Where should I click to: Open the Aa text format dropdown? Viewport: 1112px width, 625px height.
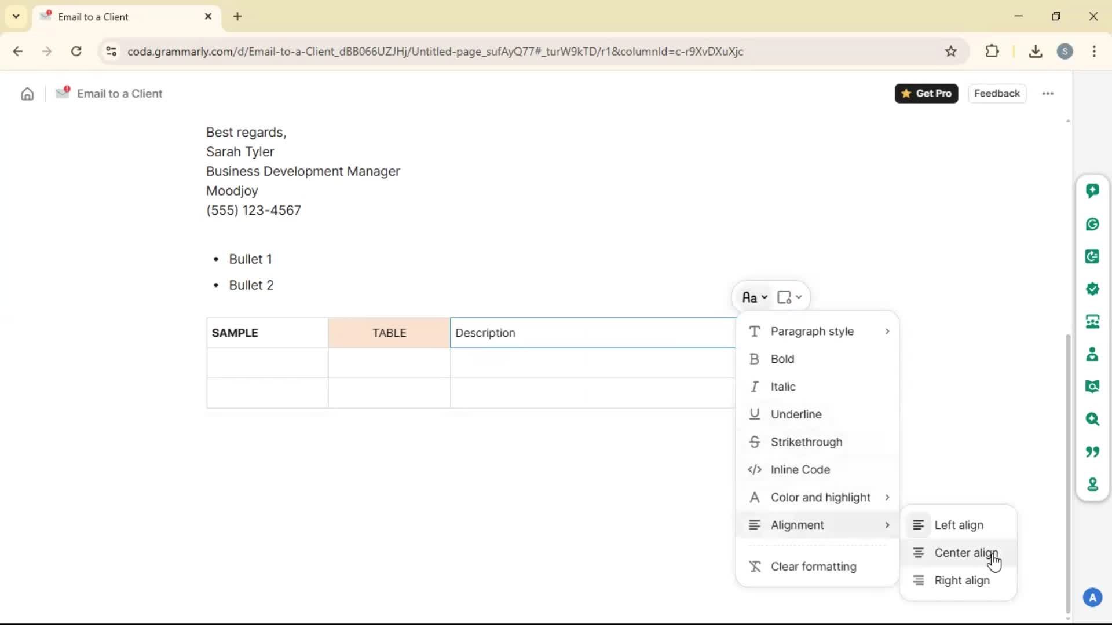754,297
